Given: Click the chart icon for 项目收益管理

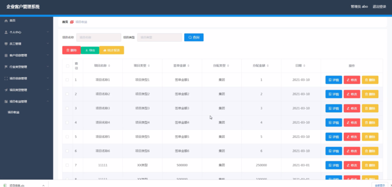Looking at the screenshot, I should point(6,101).
